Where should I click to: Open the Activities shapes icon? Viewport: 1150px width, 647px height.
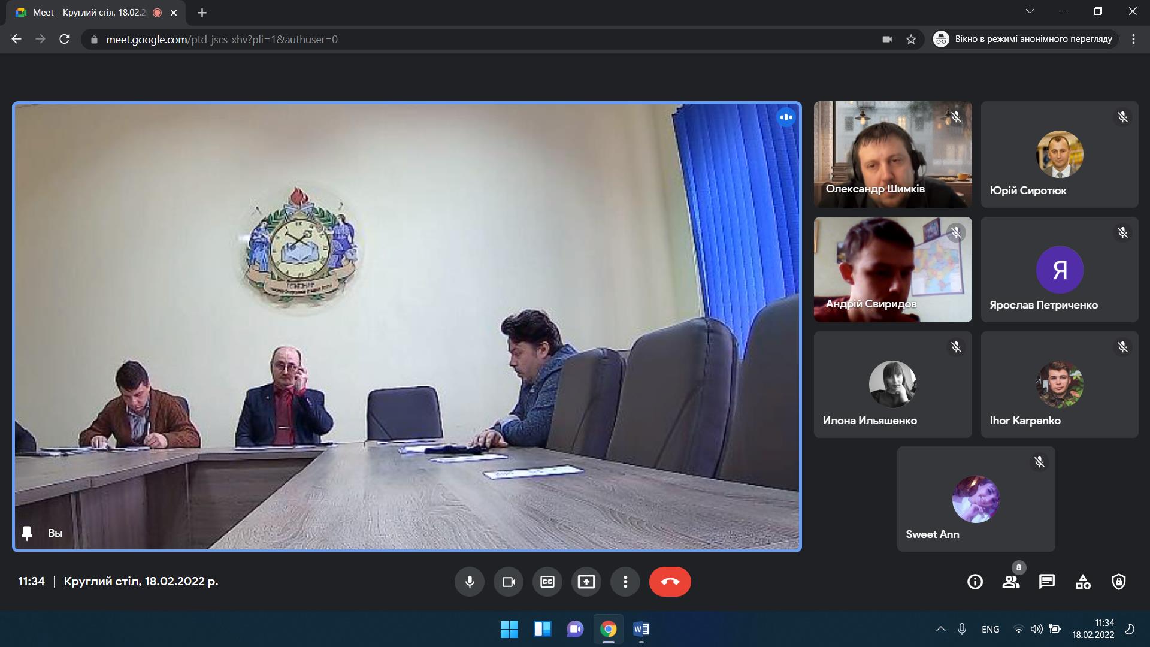[x=1083, y=582]
